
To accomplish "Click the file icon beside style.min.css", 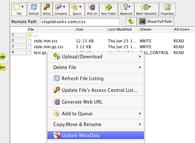I will point(30,41).
